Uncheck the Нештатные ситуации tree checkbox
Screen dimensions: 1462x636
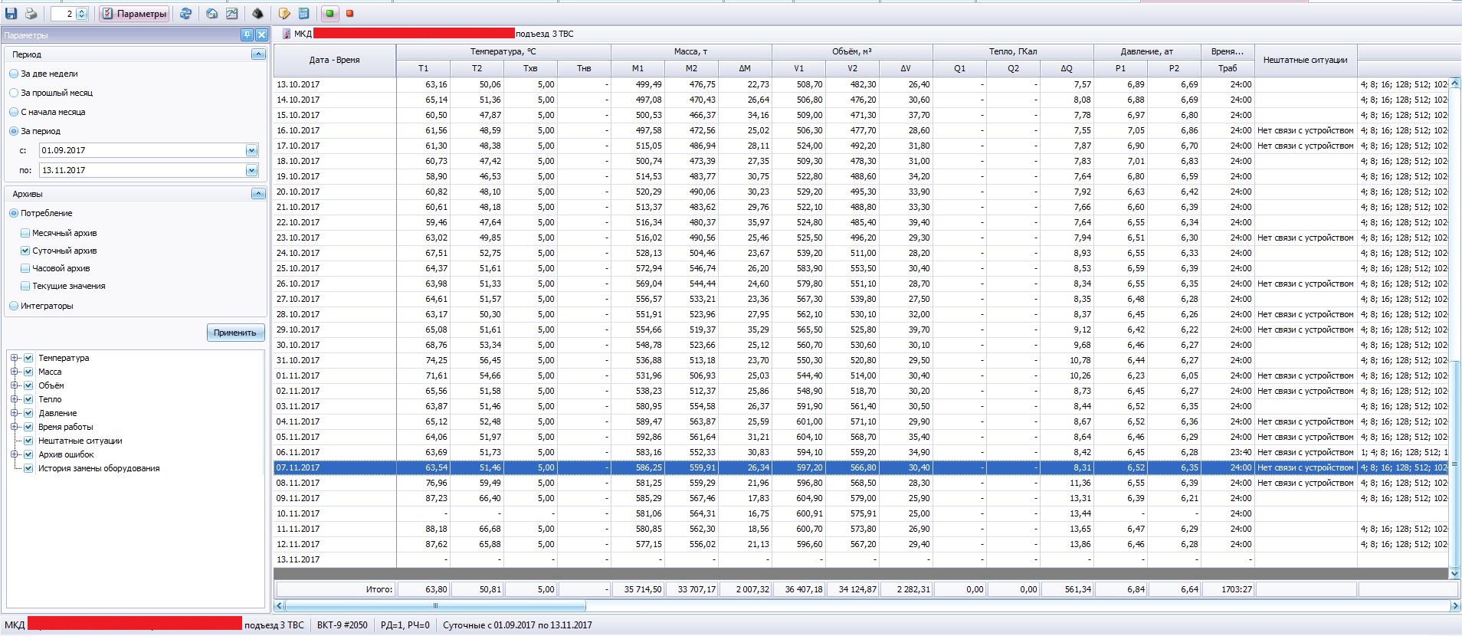point(28,441)
